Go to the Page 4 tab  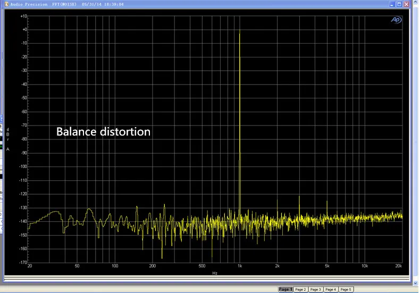331,289
